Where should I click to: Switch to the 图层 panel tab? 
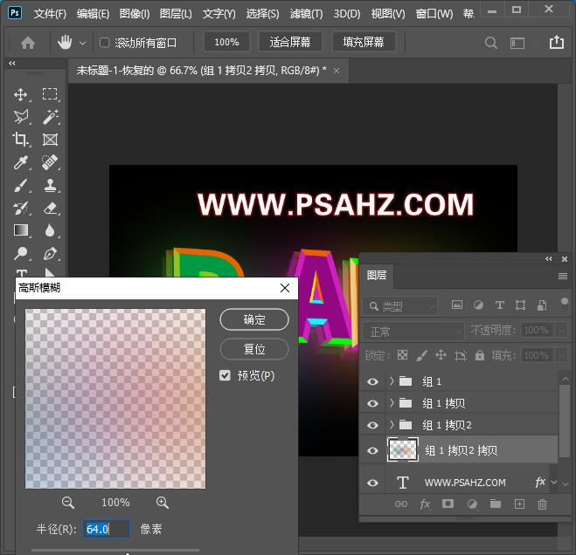(377, 276)
